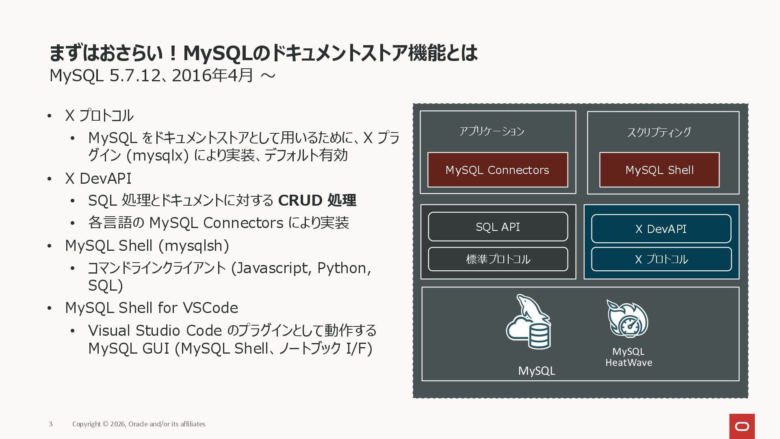Select the X プロトコル diagram box
Image resolution: width=780 pixels, height=439 pixels.
661,259
